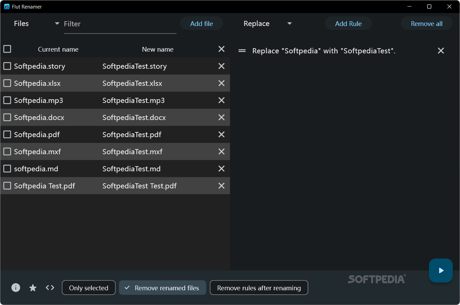Toggle the select all files checkbox
The image size is (460, 305).
[7, 49]
